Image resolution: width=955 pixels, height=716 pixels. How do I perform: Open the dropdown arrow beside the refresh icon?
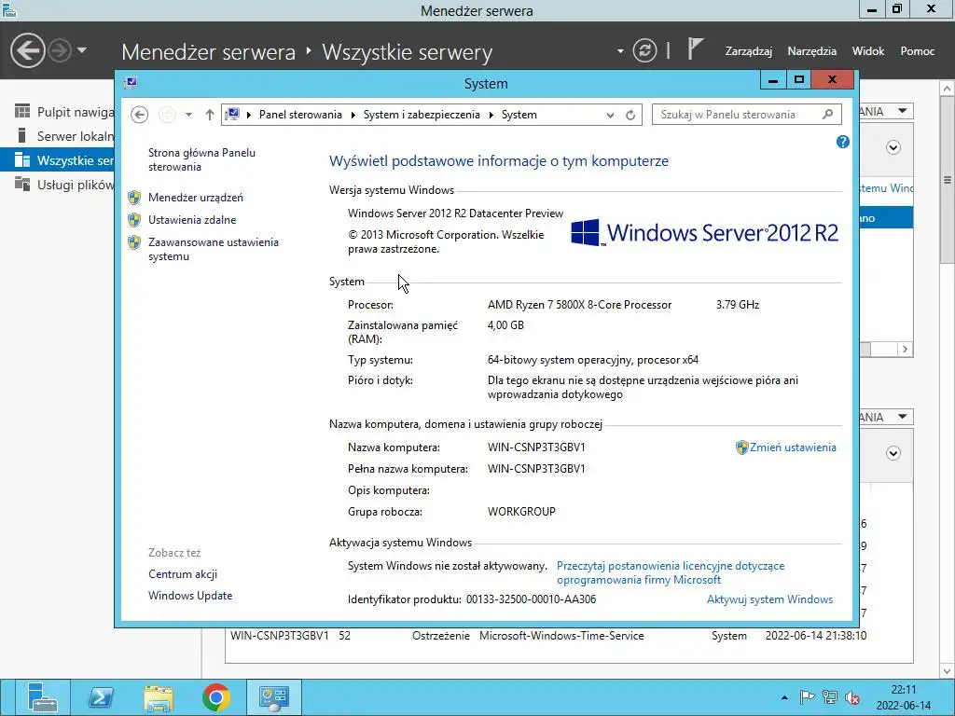point(620,51)
